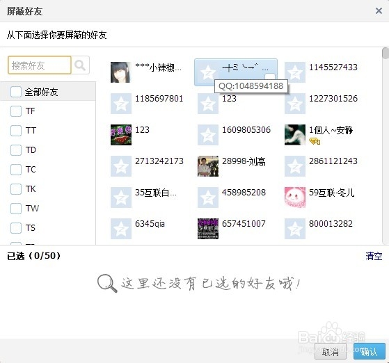Viewport: 389px width, 363px height.
Task: Click friend name 6345qia
Action: click(150, 224)
